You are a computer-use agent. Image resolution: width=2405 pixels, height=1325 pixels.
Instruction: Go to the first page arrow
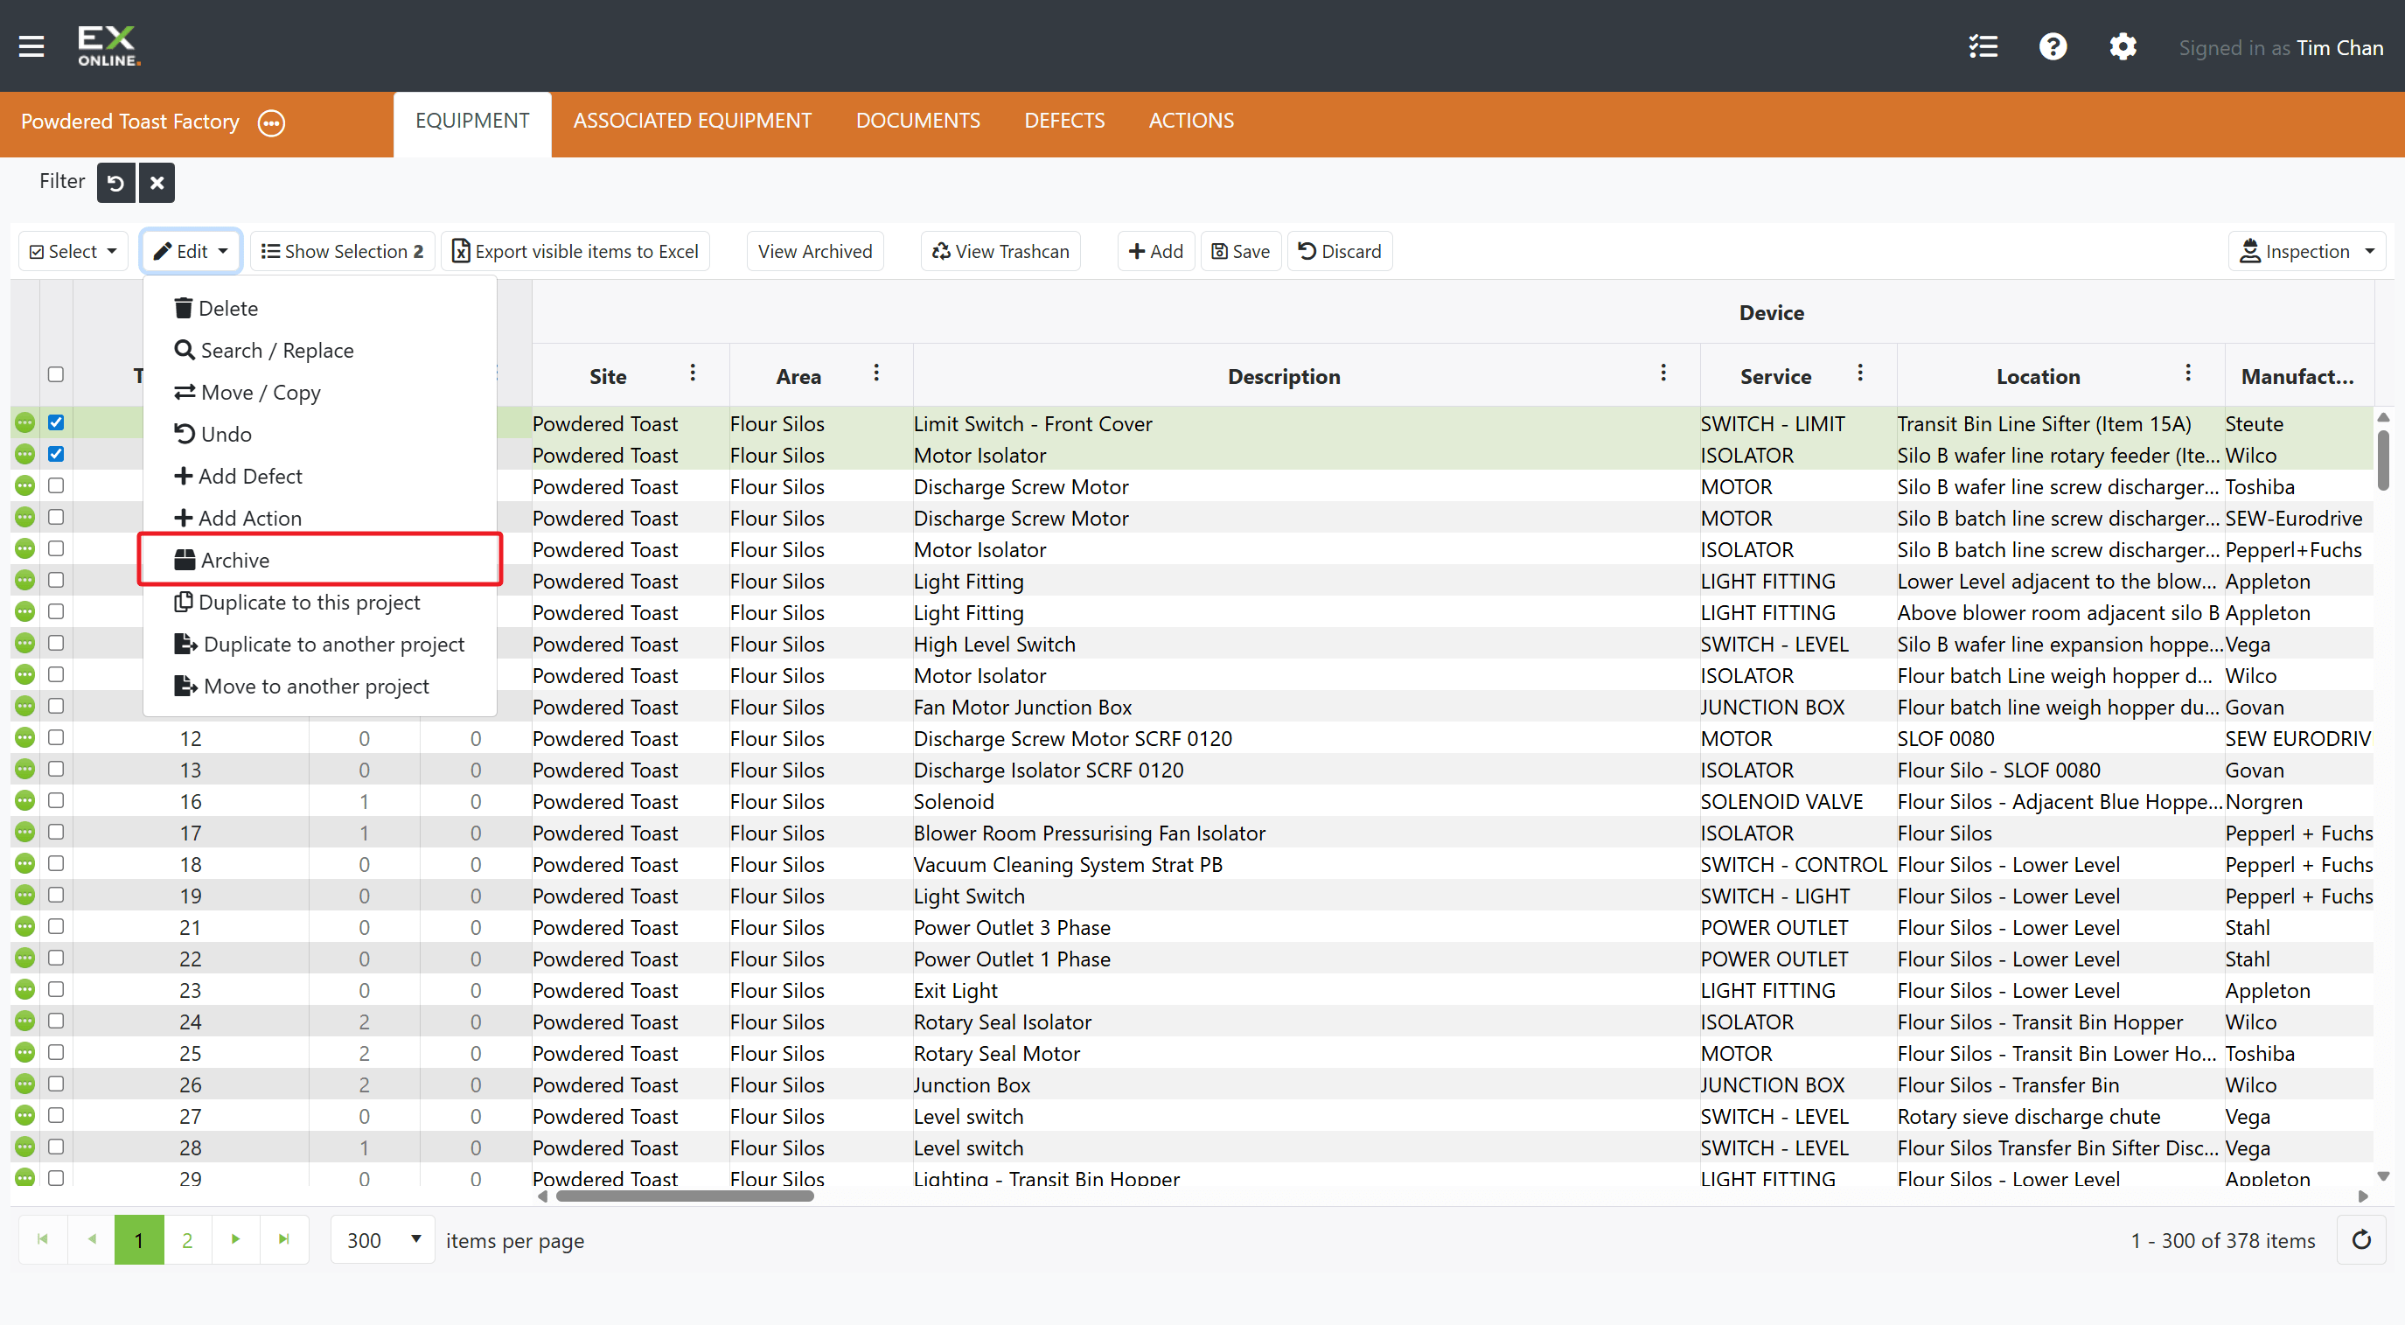[43, 1239]
